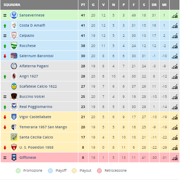Screen dimensions: 184x183
Task: Click the pink Retrocessione legend circle
Action: point(99,171)
